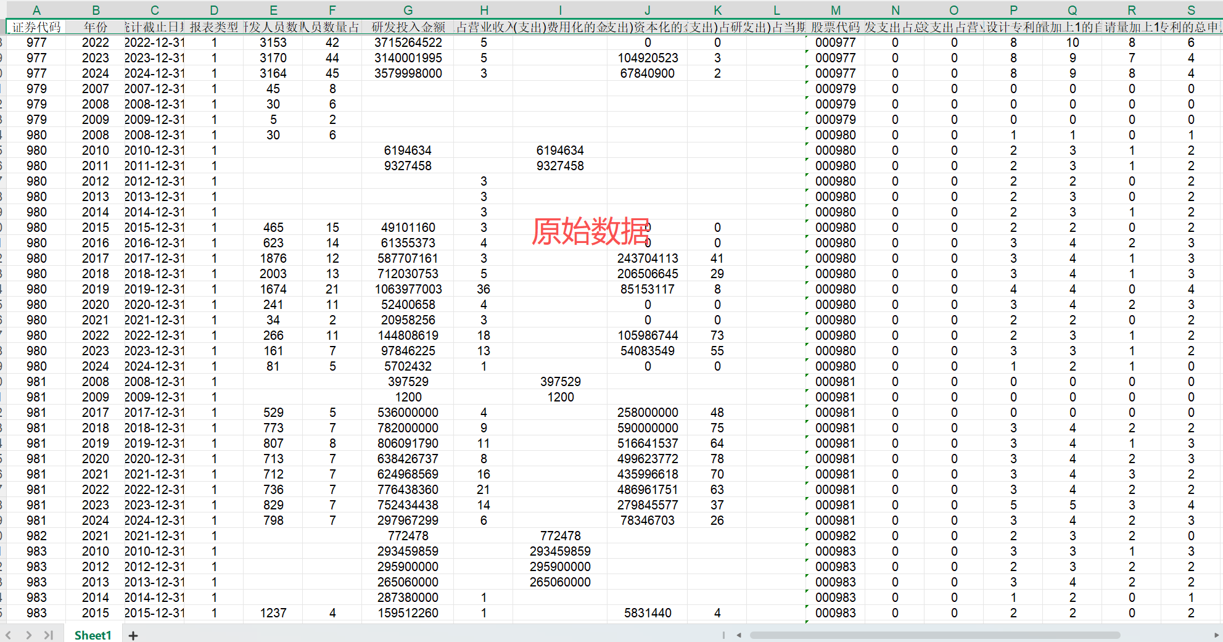
Task: Click the '年份' header cell
Action: pos(96,27)
